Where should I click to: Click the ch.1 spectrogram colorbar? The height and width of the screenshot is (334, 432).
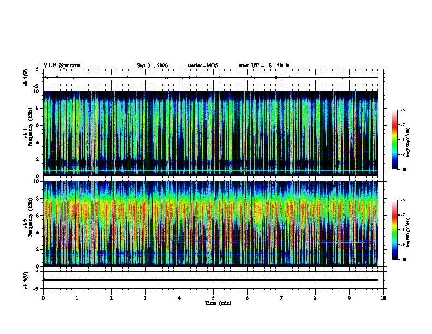click(x=394, y=140)
